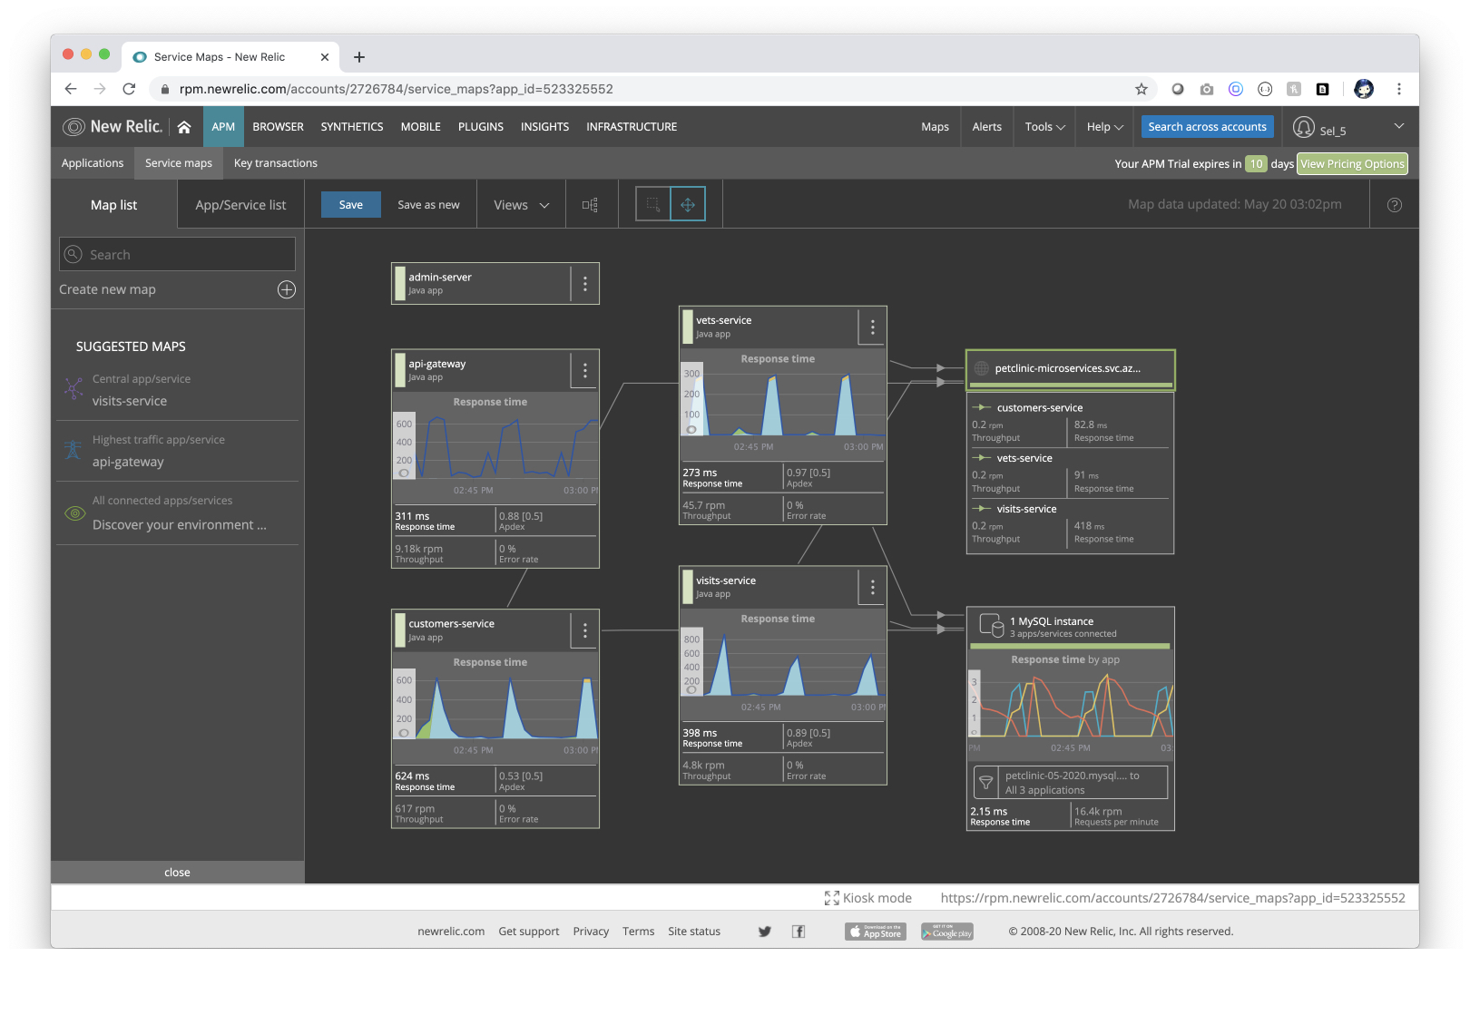Image resolution: width=1470 pixels, height=1015 pixels.
Task: Open the map help question icon
Action: (1395, 205)
